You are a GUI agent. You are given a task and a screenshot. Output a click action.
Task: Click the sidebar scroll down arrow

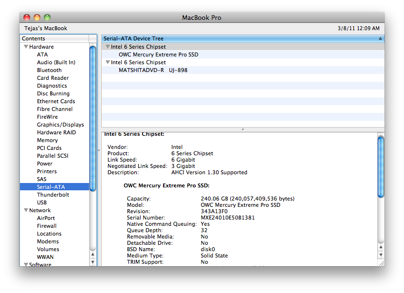point(93,262)
